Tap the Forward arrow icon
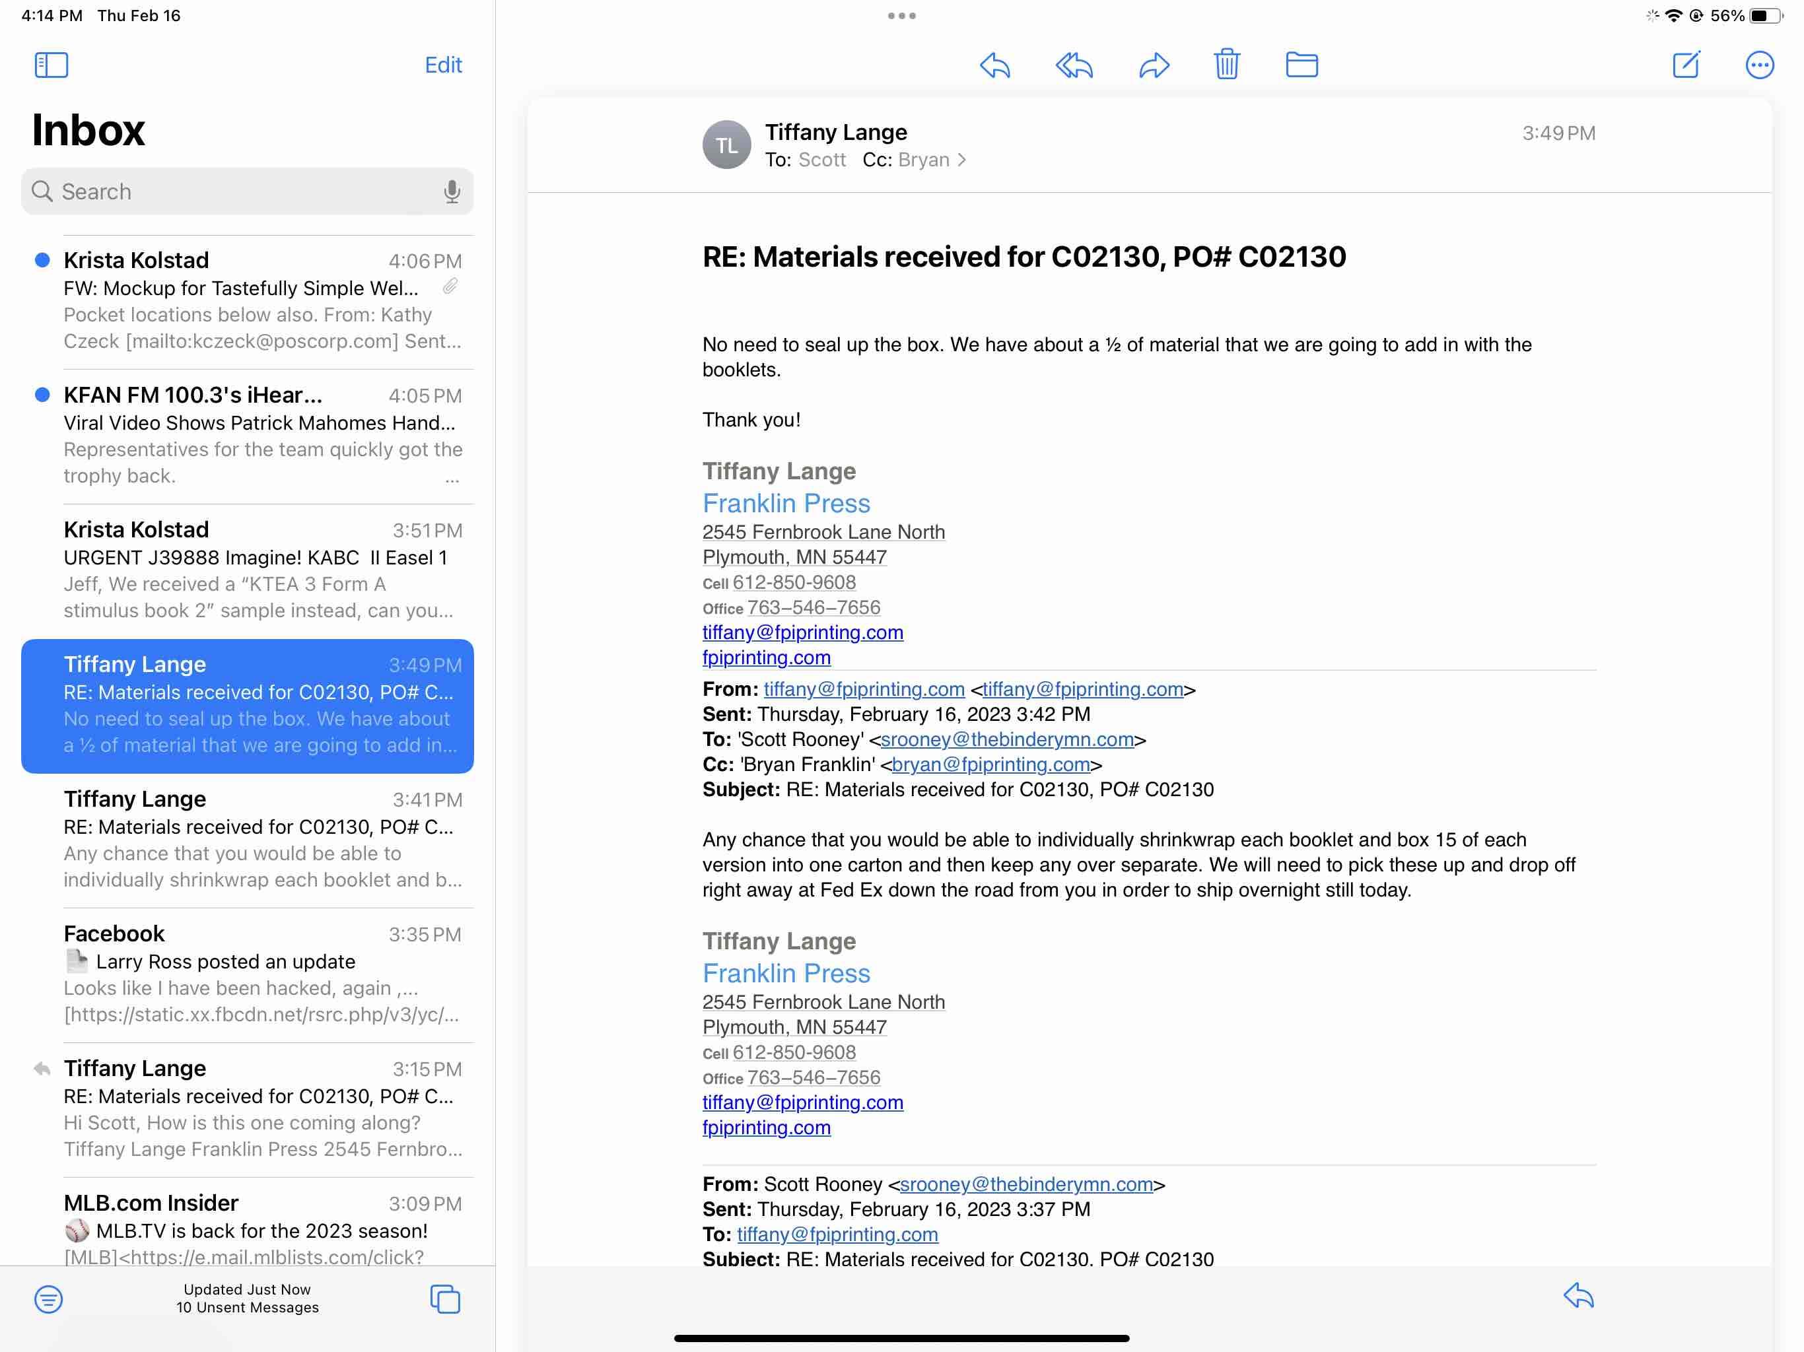Screen dimensions: 1804x1352 click(1153, 65)
